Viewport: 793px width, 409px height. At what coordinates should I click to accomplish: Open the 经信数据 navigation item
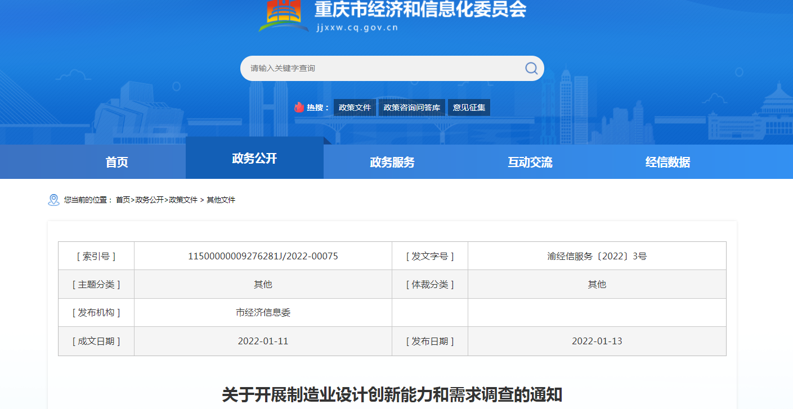(x=667, y=162)
